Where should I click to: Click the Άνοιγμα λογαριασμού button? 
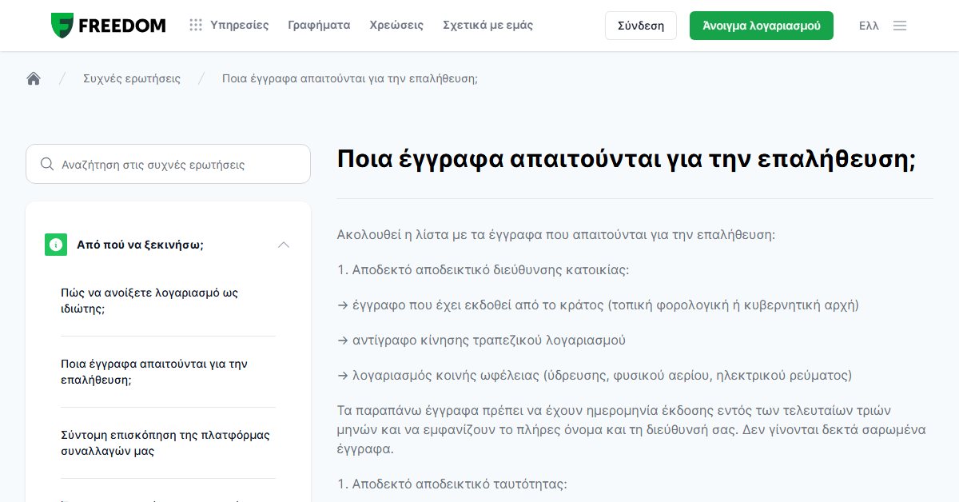click(762, 26)
